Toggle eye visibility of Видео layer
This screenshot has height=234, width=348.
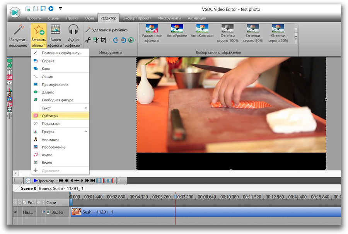tap(16, 212)
